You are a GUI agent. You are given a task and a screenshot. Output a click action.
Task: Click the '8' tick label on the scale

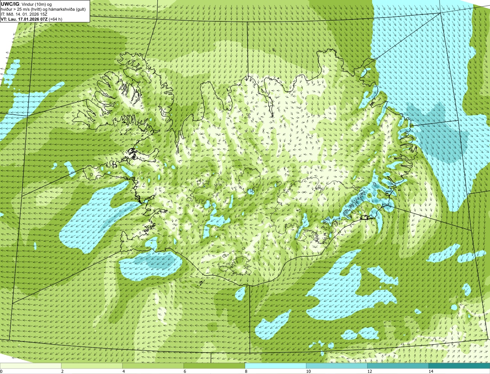(245, 371)
